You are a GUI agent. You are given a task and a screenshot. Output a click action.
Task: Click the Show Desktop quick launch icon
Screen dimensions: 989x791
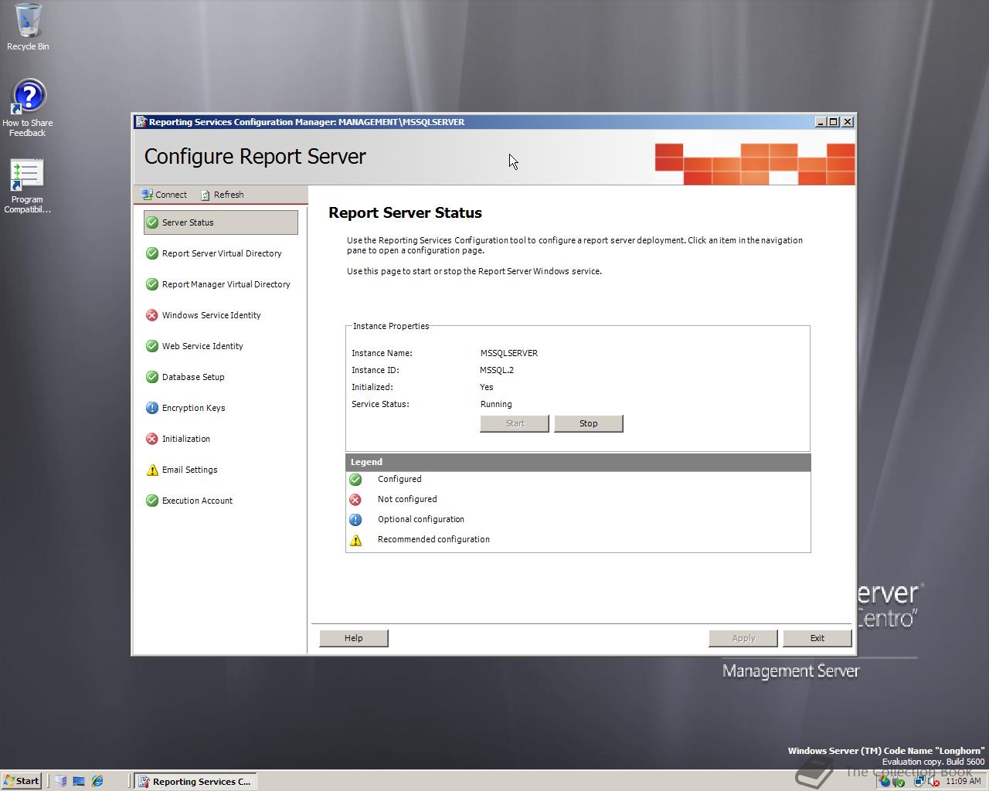click(x=79, y=781)
